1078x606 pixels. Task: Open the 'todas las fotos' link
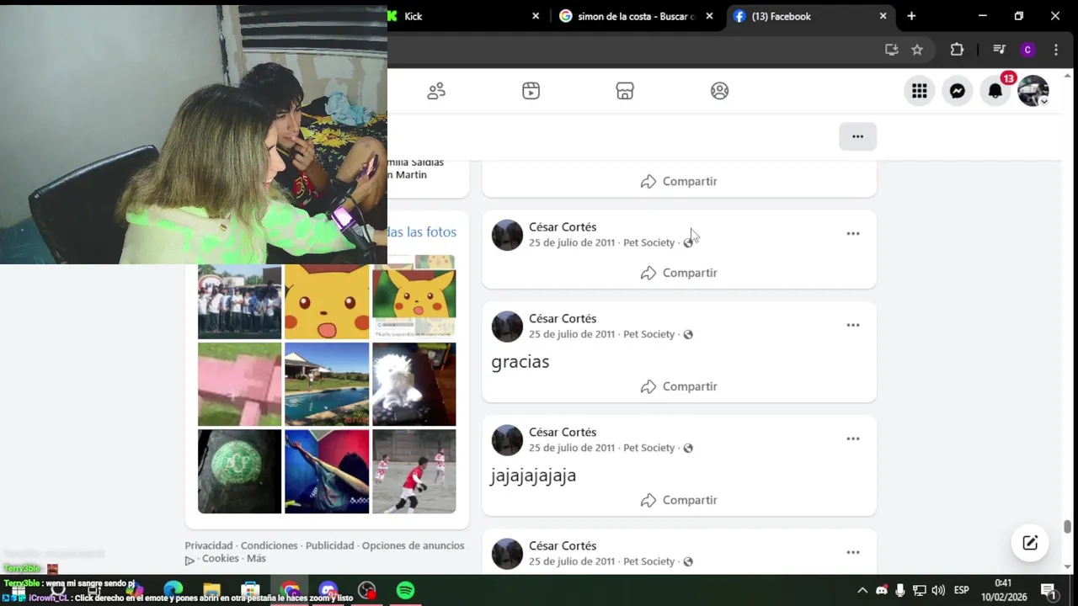click(x=422, y=231)
